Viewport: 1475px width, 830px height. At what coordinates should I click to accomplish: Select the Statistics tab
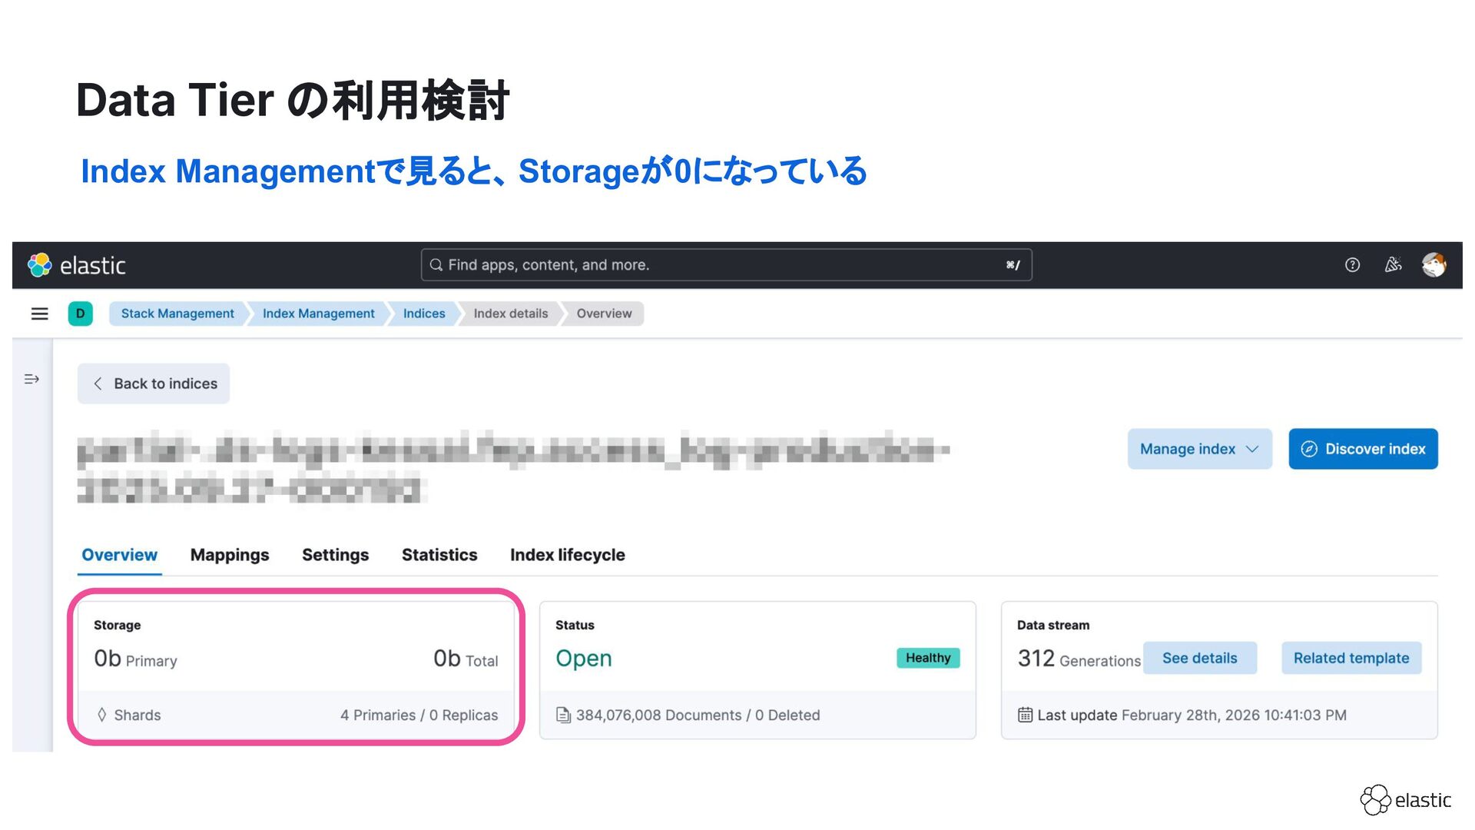(439, 555)
